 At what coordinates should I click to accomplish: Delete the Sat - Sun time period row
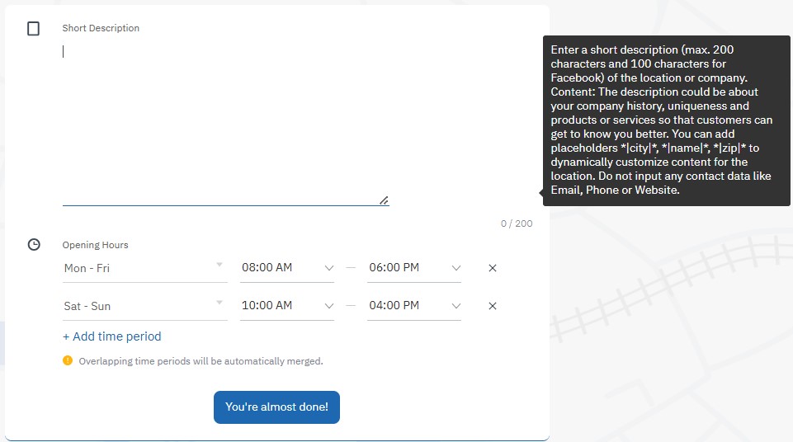(493, 306)
